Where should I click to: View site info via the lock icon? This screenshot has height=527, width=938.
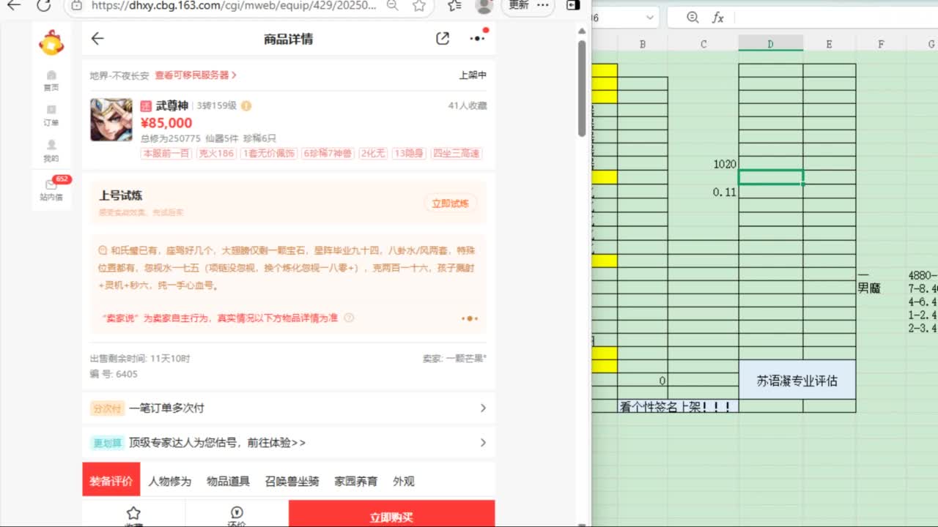(x=76, y=5)
